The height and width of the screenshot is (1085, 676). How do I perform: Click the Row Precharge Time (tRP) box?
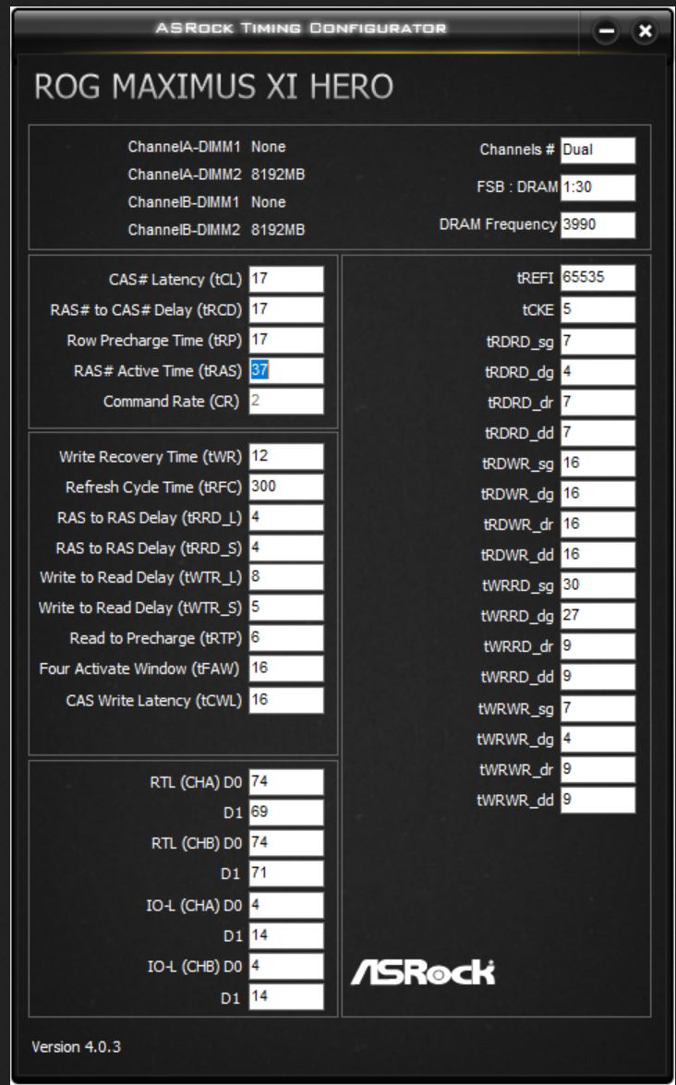click(x=286, y=341)
